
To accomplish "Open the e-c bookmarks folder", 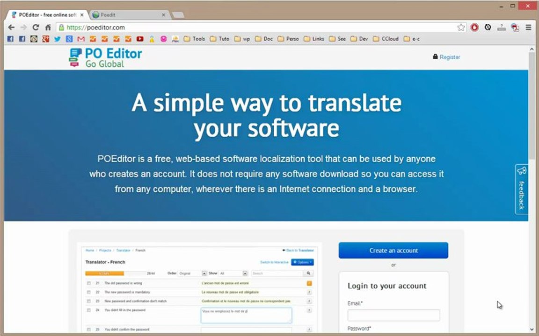I will 411,39.
